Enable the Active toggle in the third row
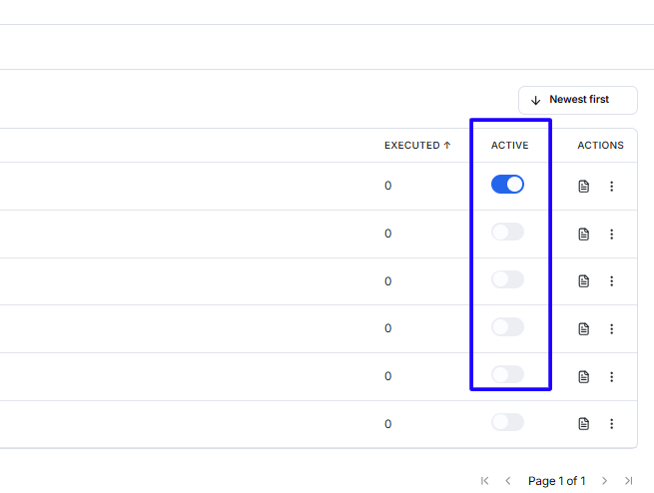Viewport: 654px width, 493px height. click(x=507, y=279)
